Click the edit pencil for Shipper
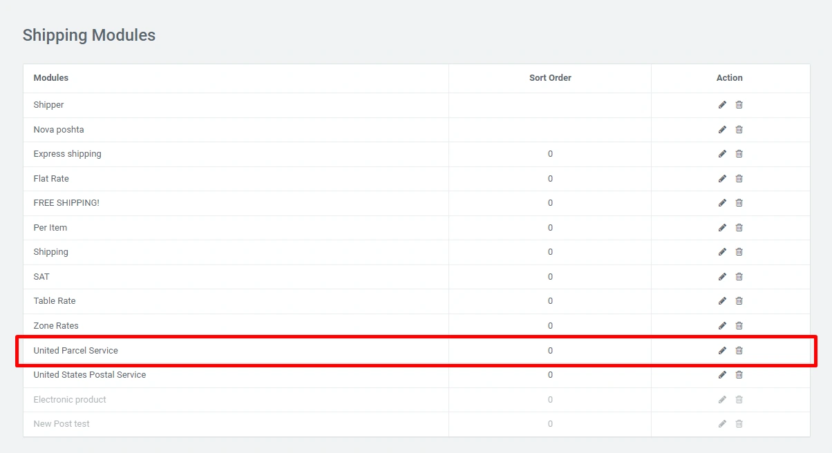This screenshot has height=453, width=832. tap(722, 105)
